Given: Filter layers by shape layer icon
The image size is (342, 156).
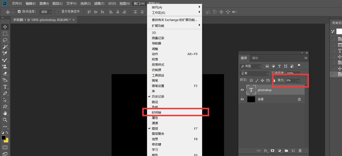Looking at the screenshot, I should click(x=286, y=66).
